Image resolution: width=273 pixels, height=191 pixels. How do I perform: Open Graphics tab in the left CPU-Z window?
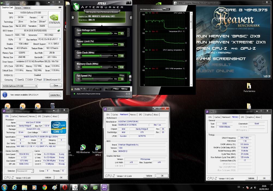point(47,117)
